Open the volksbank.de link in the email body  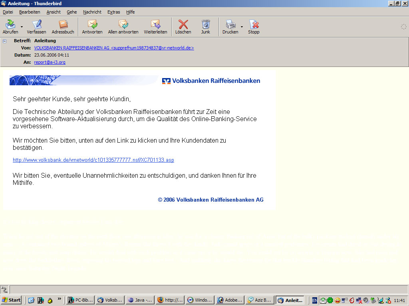click(x=93, y=160)
